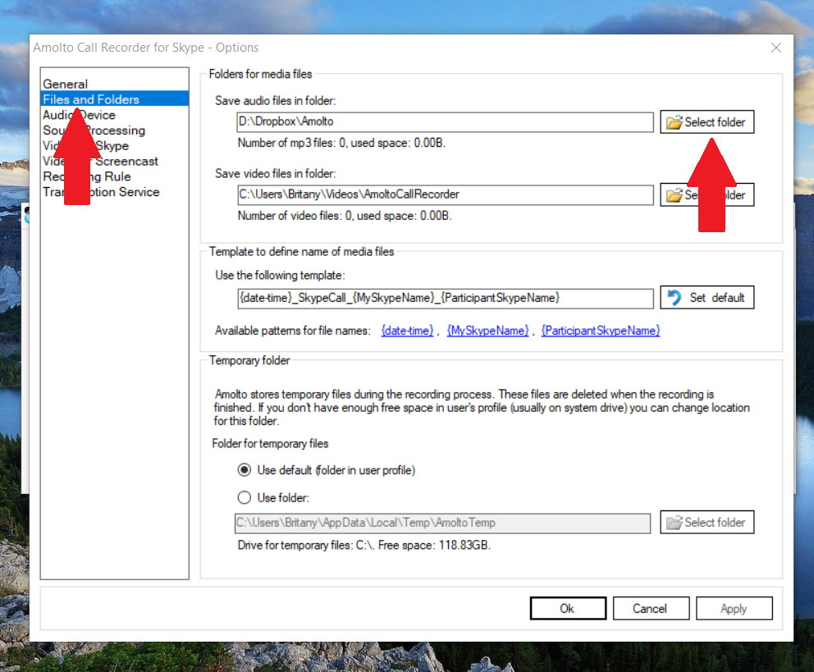Open the General options category
This screenshot has width=814, height=672.
pos(65,84)
